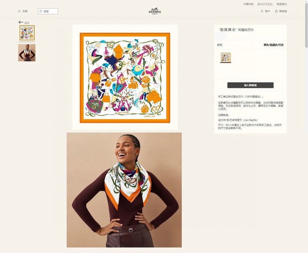Open the 购物袋 shopping bag link
This screenshot has width=308, height=253.
(281, 11)
